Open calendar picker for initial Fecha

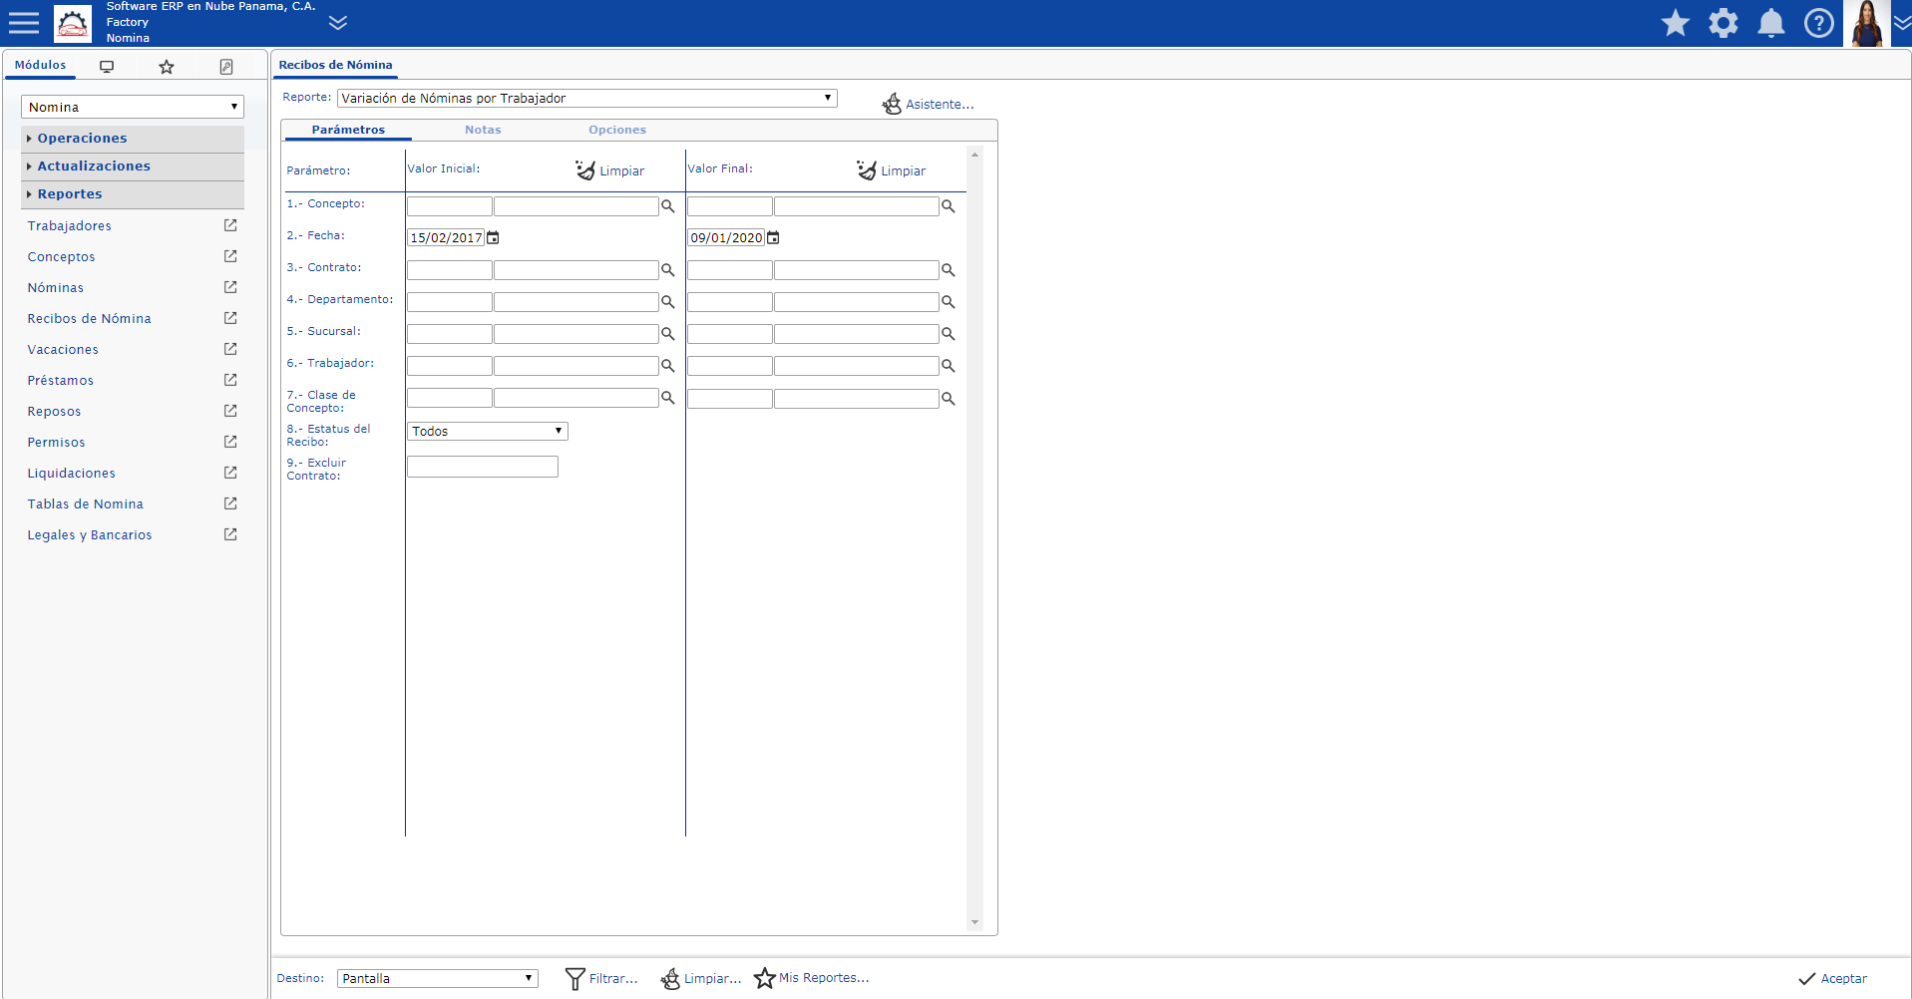(x=493, y=238)
